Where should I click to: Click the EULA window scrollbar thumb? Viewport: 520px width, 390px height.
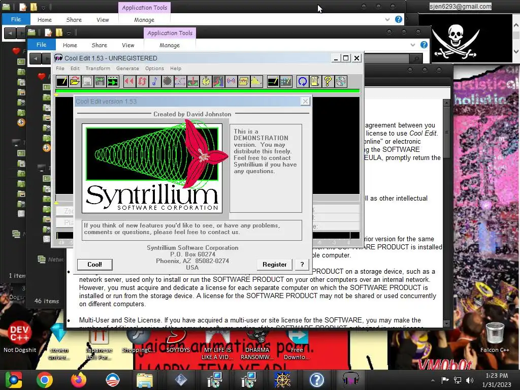pos(446,133)
